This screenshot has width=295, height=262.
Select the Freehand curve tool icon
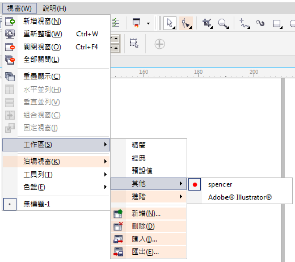point(245,23)
